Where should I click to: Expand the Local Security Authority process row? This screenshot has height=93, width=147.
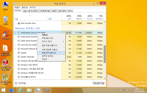point(15,45)
